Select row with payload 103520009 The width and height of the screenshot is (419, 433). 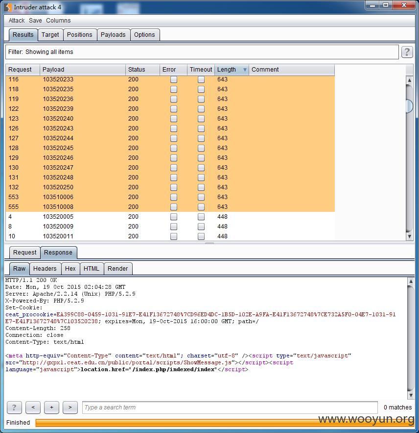[170, 227]
